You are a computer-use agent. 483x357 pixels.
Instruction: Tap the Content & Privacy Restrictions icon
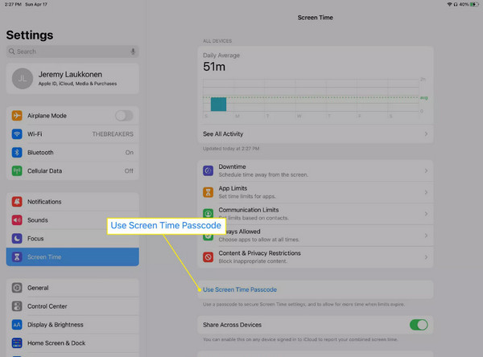tap(208, 257)
